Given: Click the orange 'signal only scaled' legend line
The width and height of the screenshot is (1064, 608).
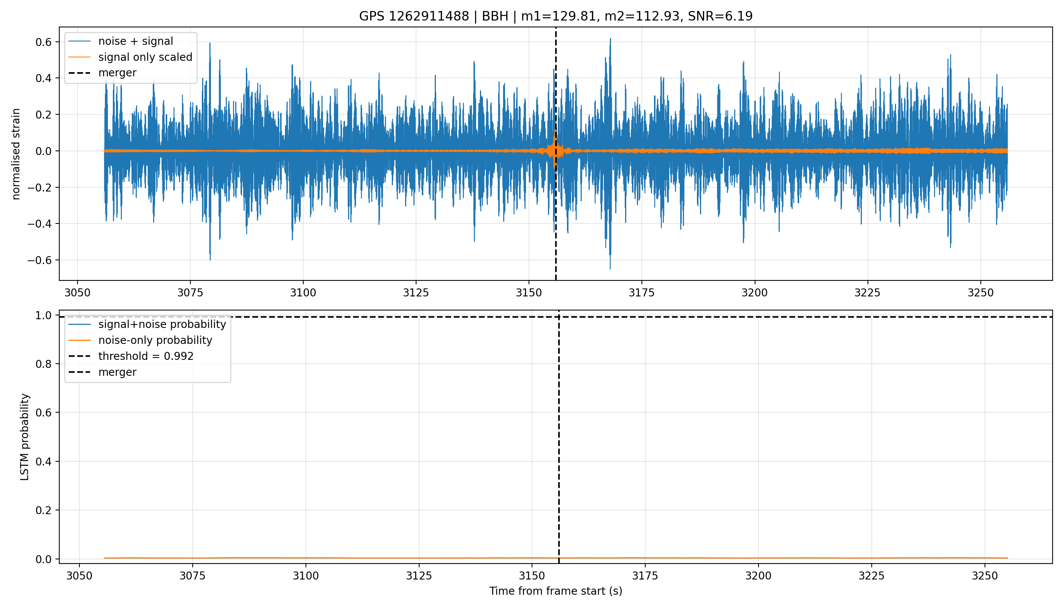Looking at the screenshot, I should pos(79,57).
